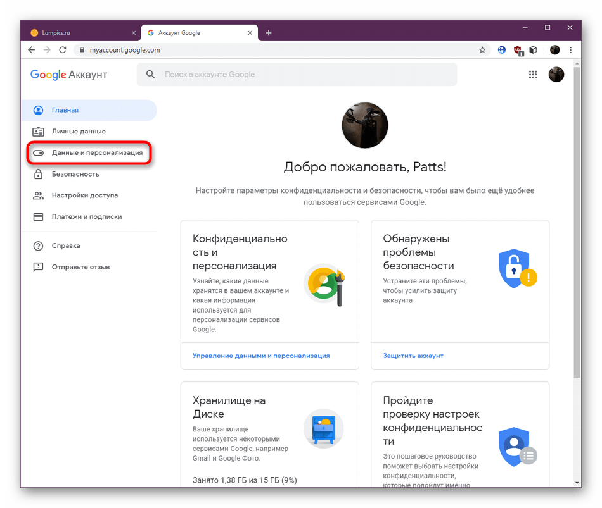Click the Платежи и подписки card icon

(39, 217)
